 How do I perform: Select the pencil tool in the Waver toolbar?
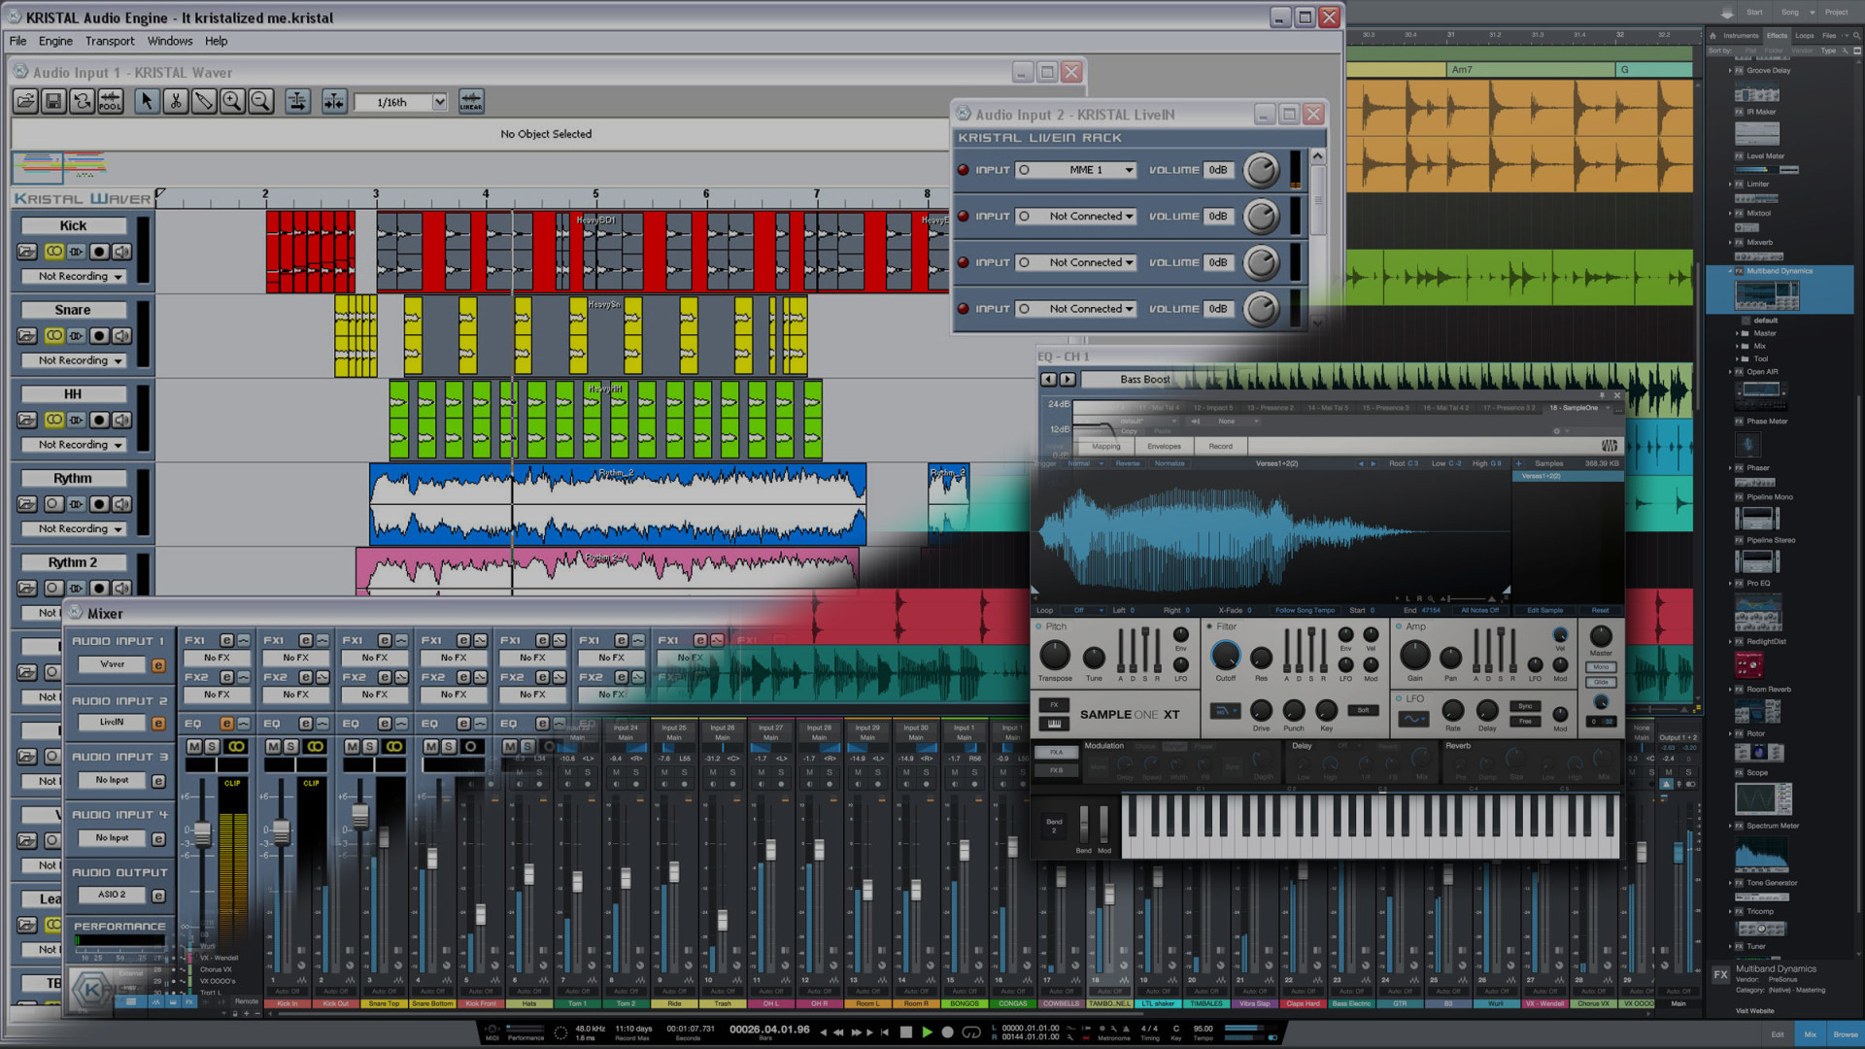pos(203,101)
